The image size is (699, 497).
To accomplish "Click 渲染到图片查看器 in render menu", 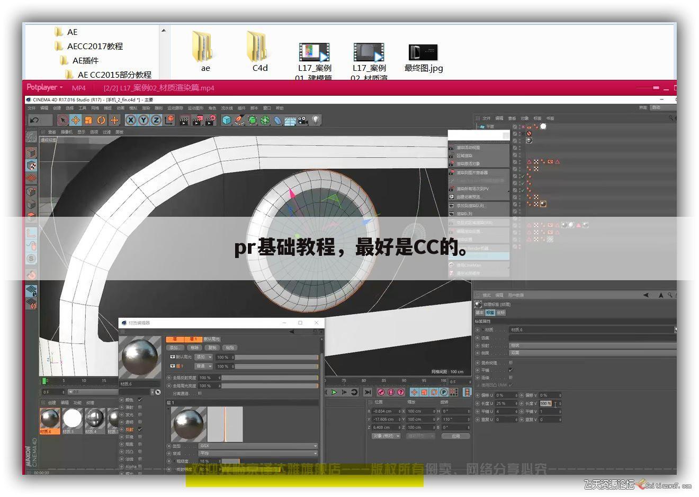I will point(472,172).
